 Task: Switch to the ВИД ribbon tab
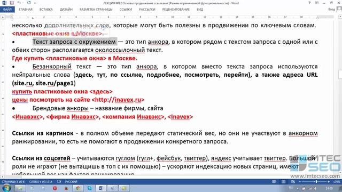click(200, 10)
